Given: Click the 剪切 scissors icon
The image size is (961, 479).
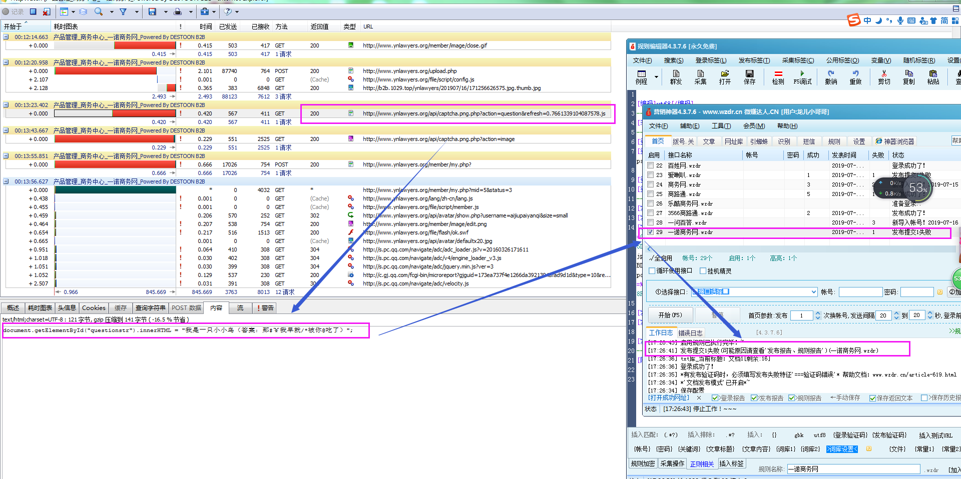Looking at the screenshot, I should 884,77.
